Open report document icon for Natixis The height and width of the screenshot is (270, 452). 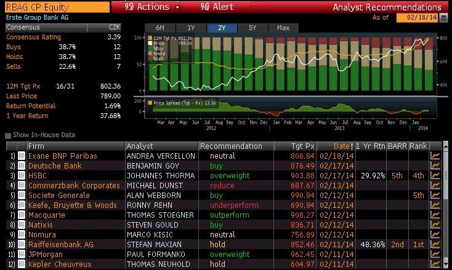tap(22, 224)
